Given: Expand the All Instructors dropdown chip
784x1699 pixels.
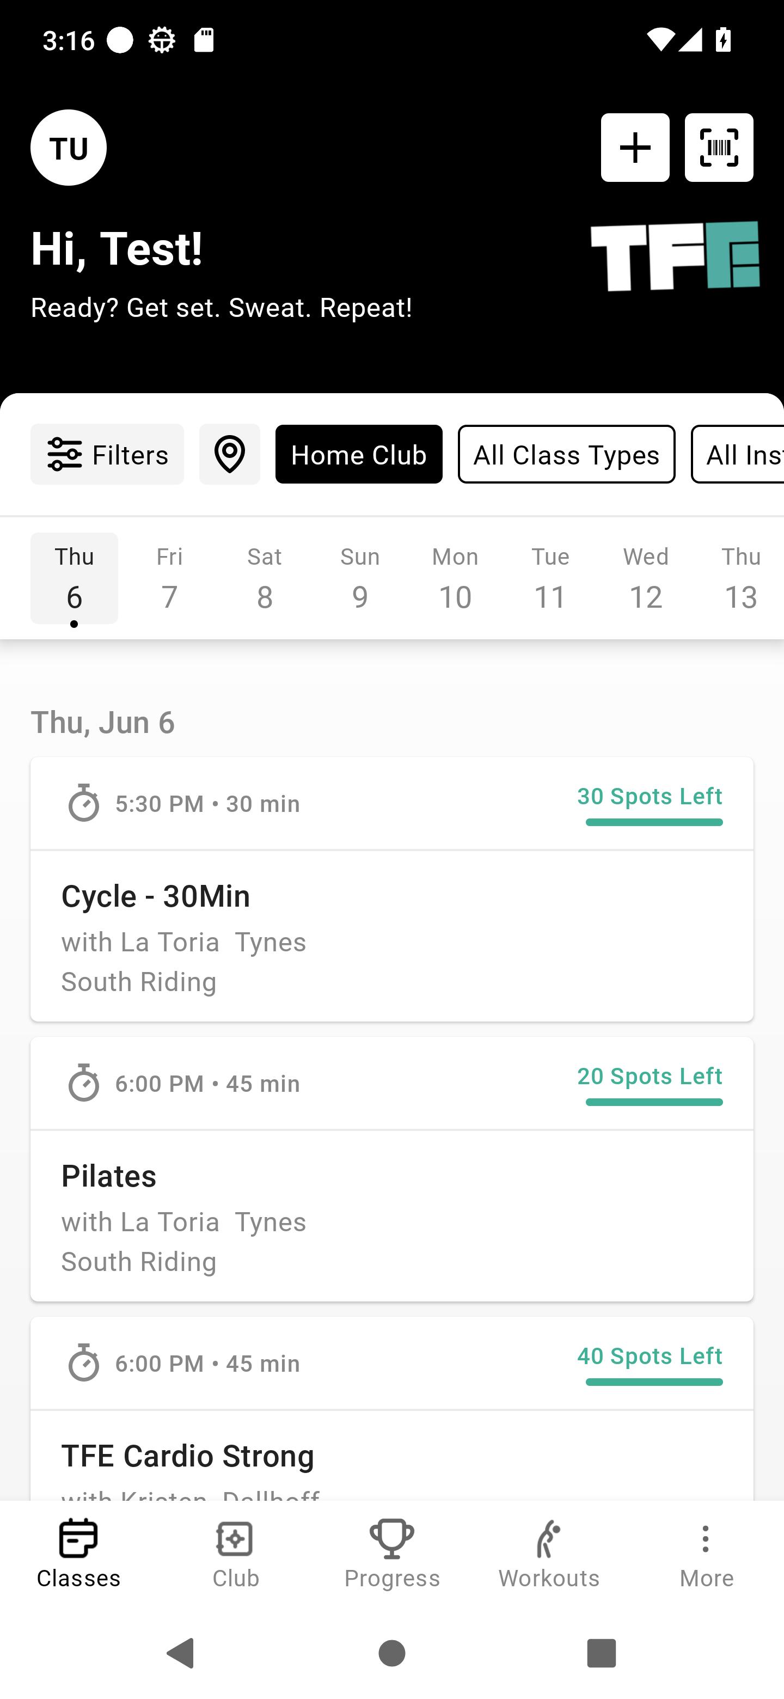Looking at the screenshot, I should [737, 455].
